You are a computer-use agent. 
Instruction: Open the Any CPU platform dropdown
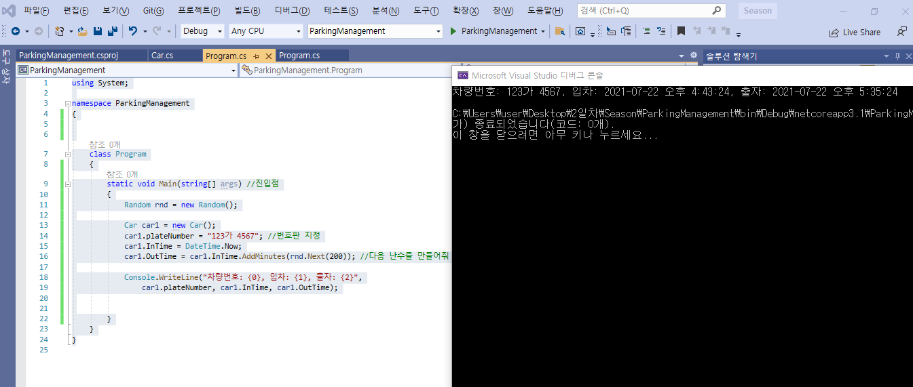(265, 31)
